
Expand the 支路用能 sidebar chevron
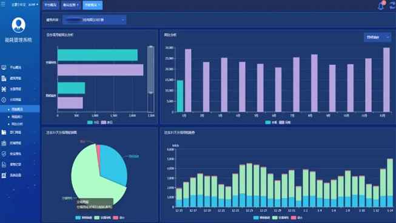point(35,89)
